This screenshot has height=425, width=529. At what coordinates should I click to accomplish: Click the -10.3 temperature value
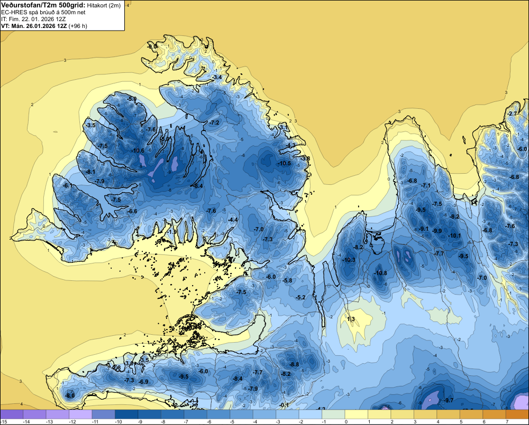(x=349, y=260)
